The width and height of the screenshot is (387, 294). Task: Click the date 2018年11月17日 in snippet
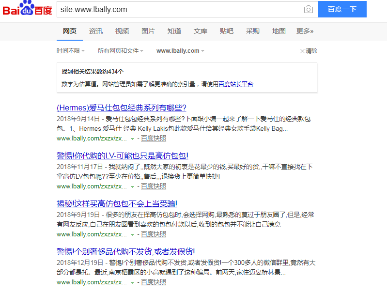point(80,167)
